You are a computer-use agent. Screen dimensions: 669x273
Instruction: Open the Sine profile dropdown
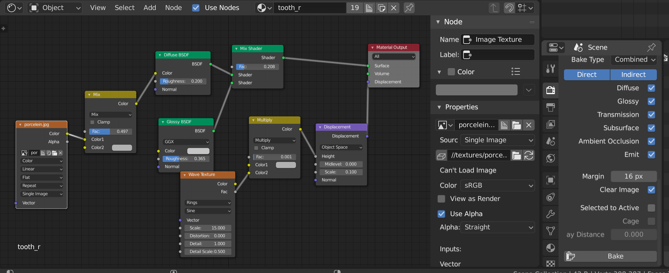[x=208, y=211]
